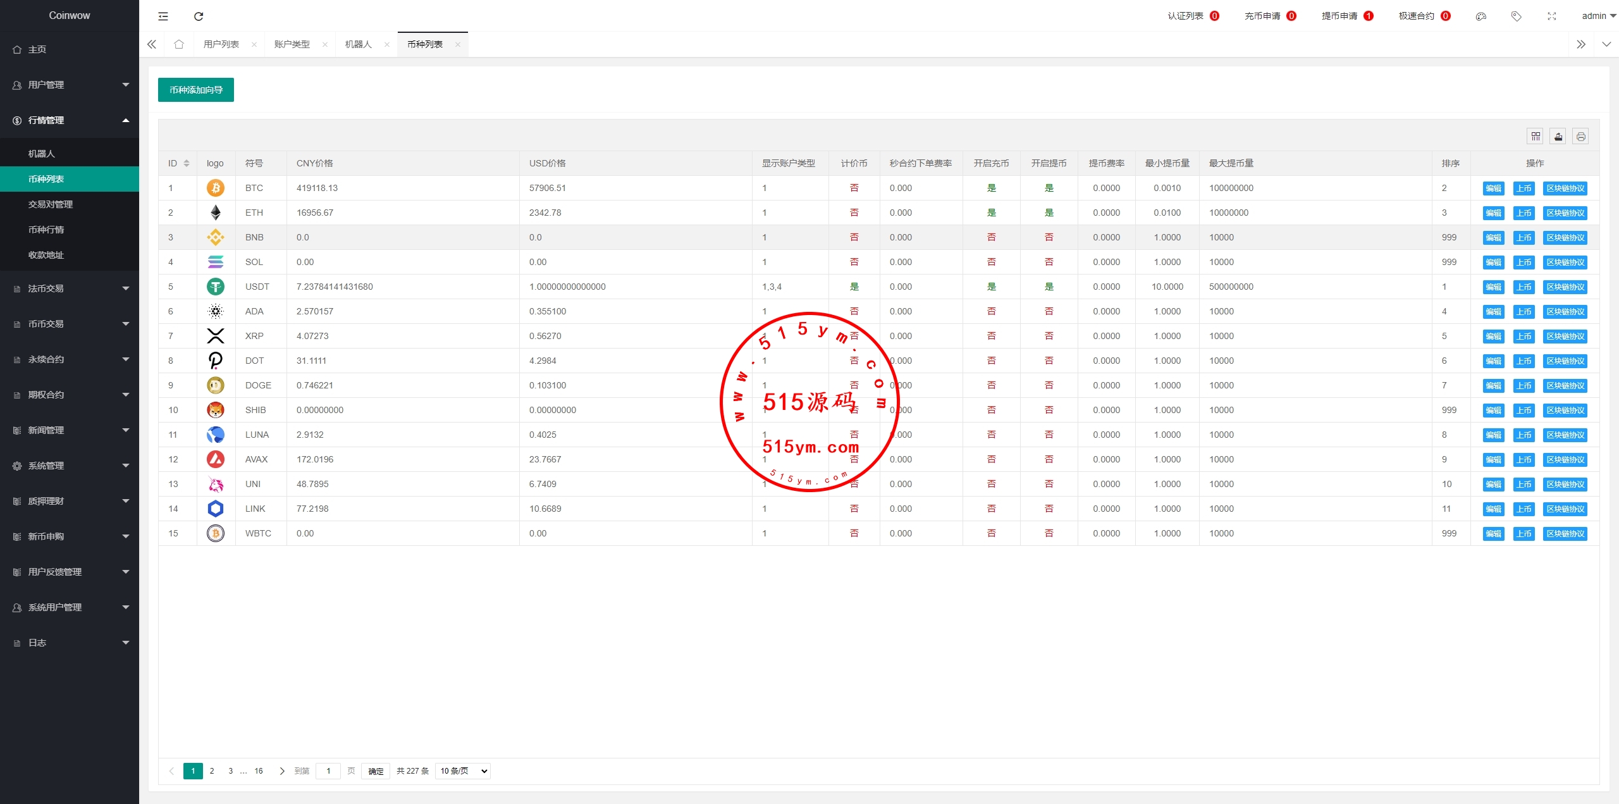Collapse sidebar with menu fold icon

pyautogui.click(x=163, y=16)
